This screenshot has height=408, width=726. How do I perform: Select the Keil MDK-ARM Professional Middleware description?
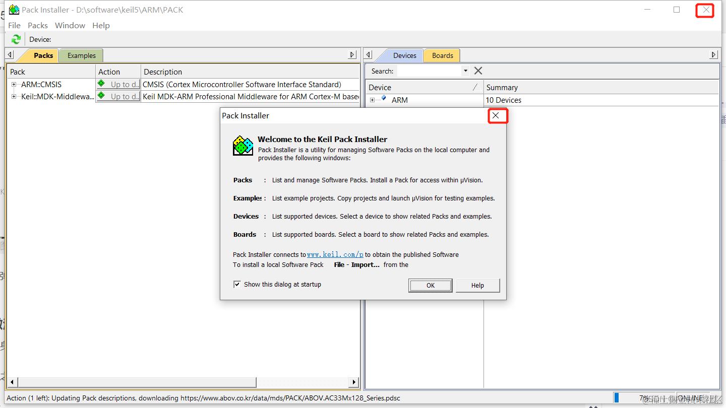pyautogui.click(x=251, y=97)
